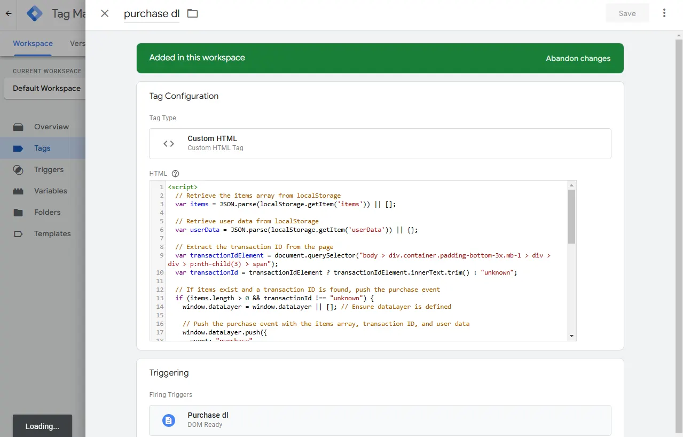Image resolution: width=683 pixels, height=437 pixels.
Task: Click the Save button
Action: click(x=627, y=13)
